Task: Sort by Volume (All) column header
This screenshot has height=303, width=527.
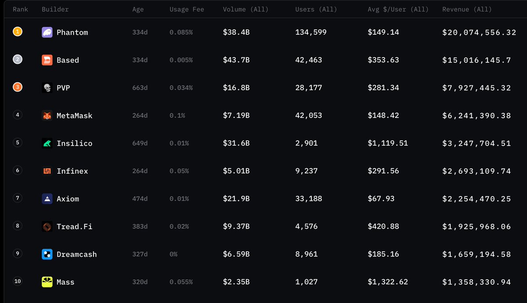Action: [245, 9]
